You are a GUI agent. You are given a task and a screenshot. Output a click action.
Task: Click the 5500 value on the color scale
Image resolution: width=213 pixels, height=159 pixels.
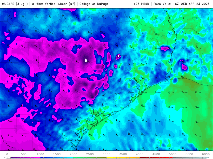pos(189,154)
